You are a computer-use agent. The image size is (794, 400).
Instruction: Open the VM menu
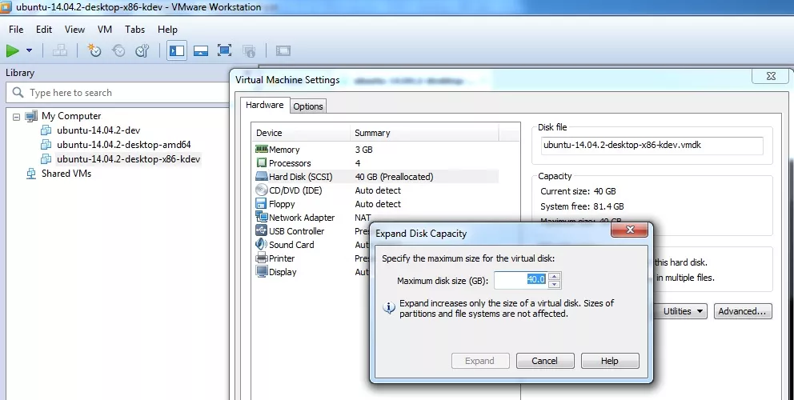[105, 30]
